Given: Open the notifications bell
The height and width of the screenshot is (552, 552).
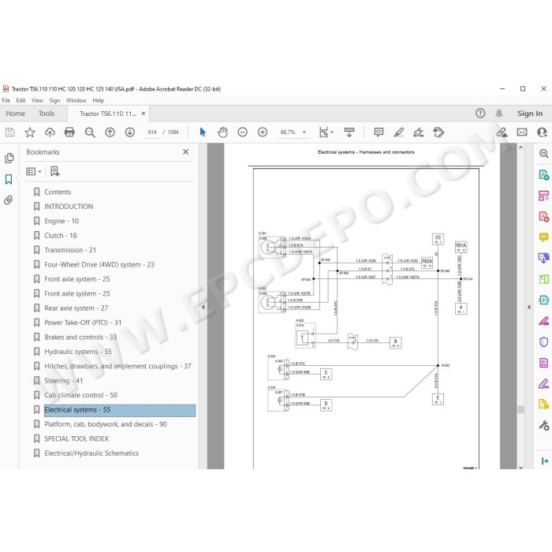Looking at the screenshot, I should [x=499, y=114].
